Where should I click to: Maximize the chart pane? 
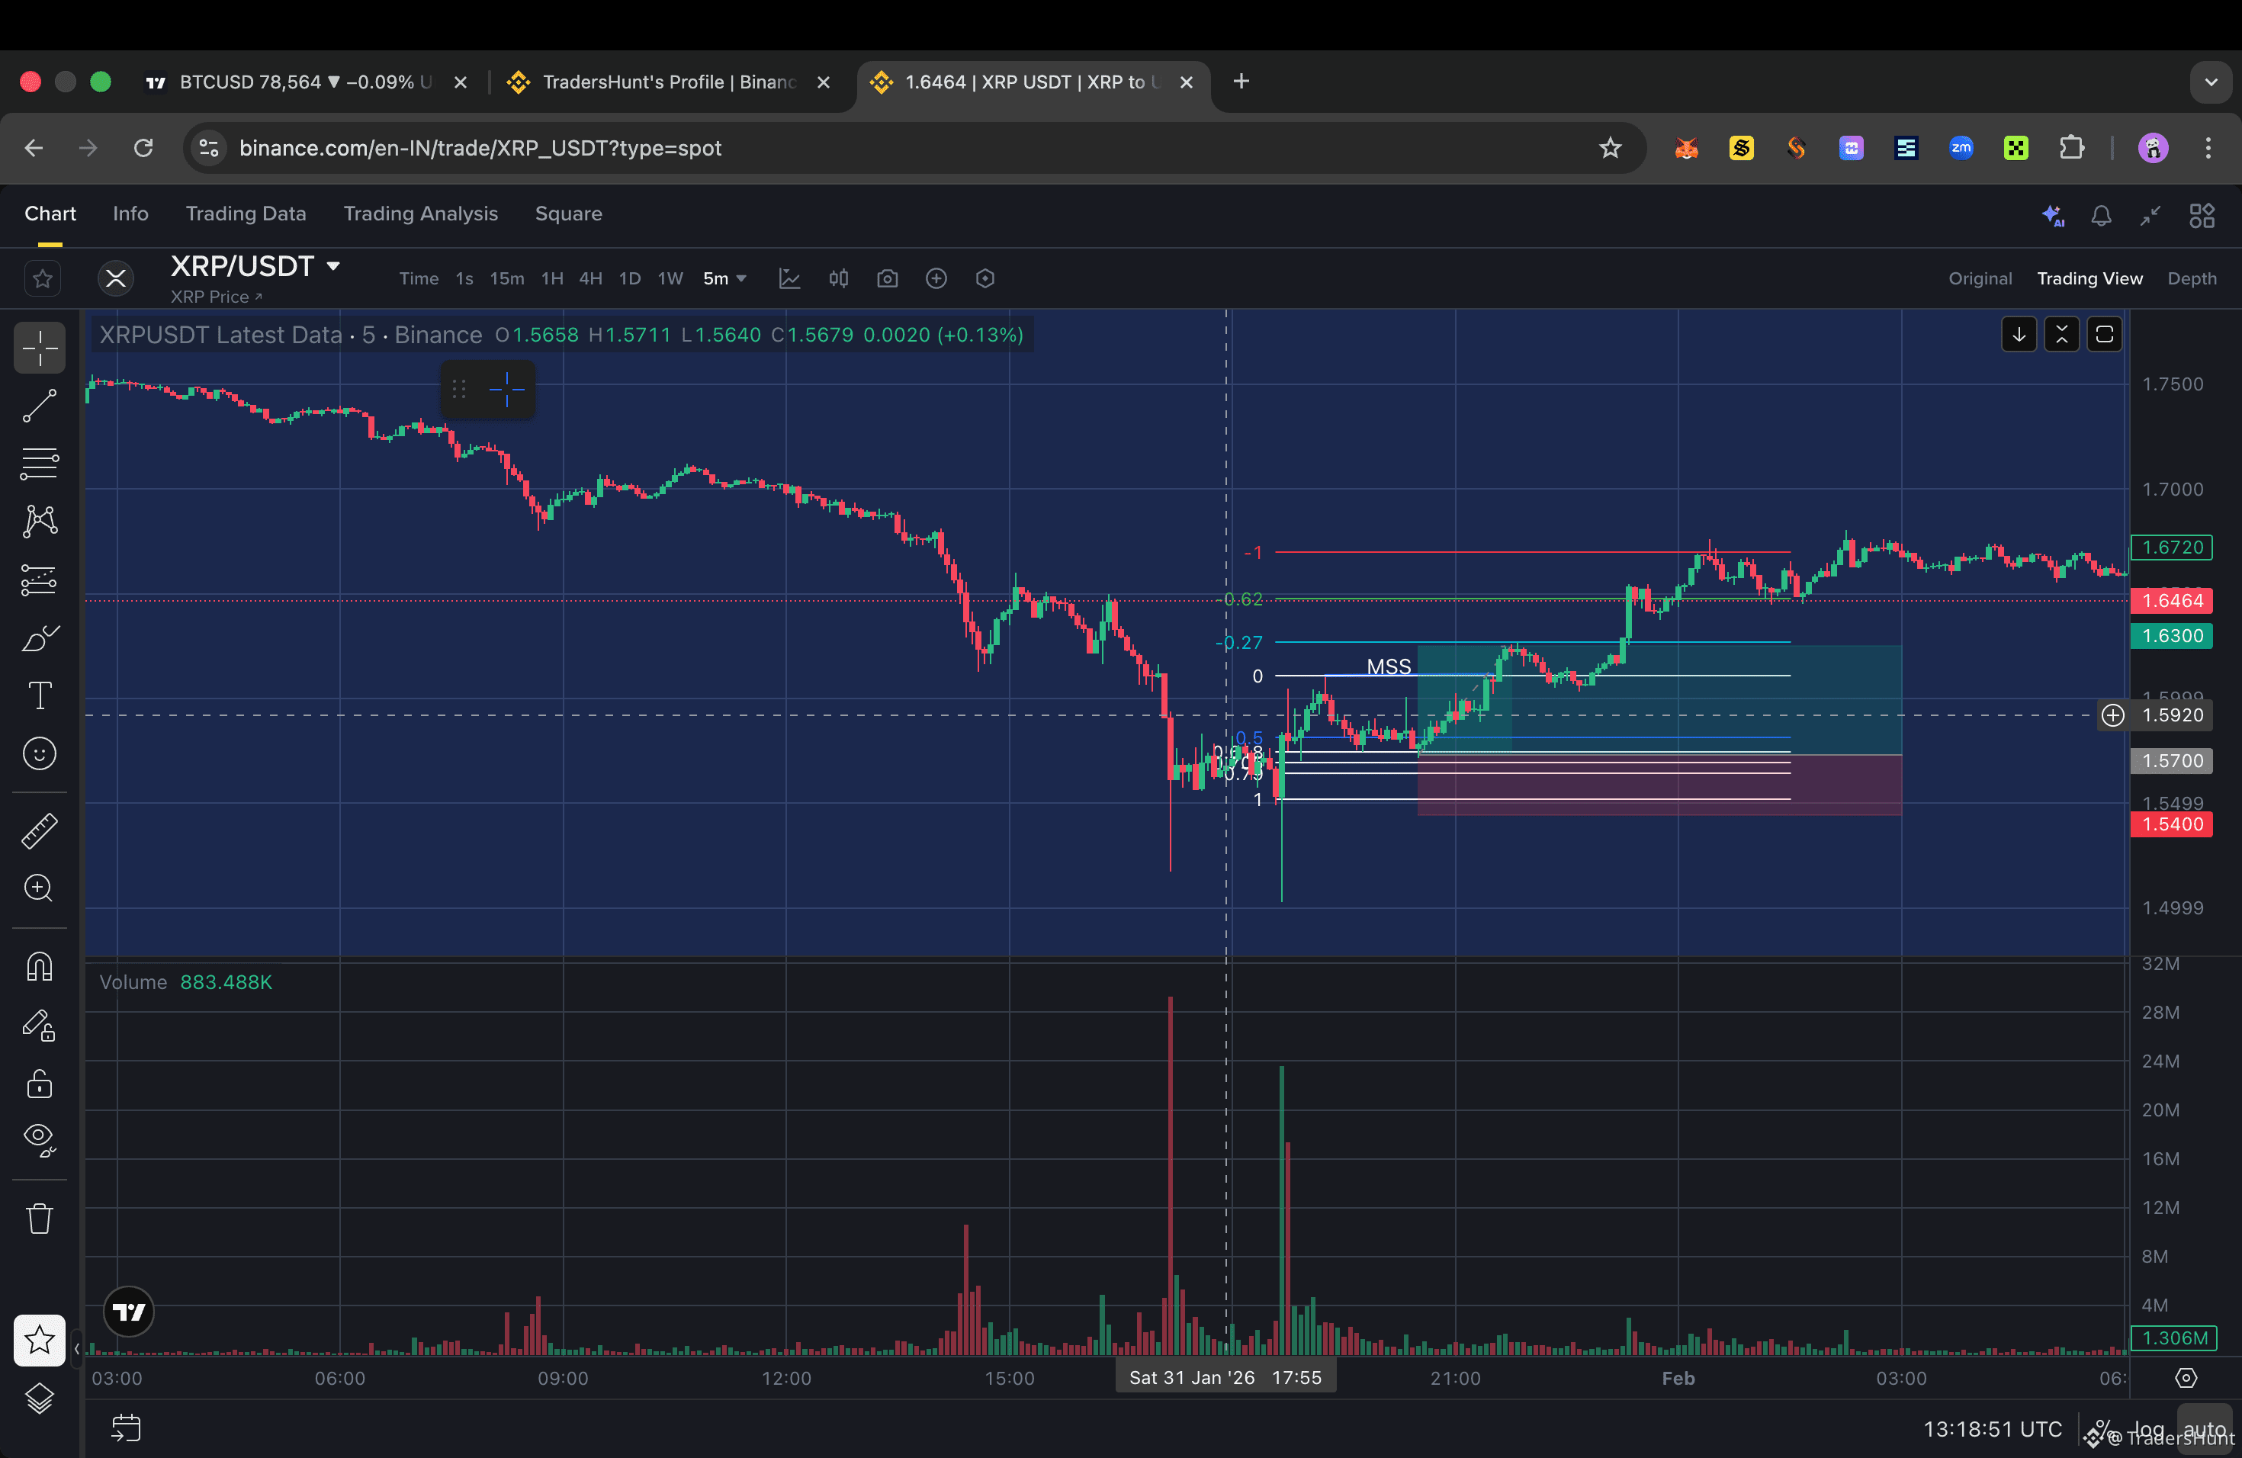[x=2105, y=334]
